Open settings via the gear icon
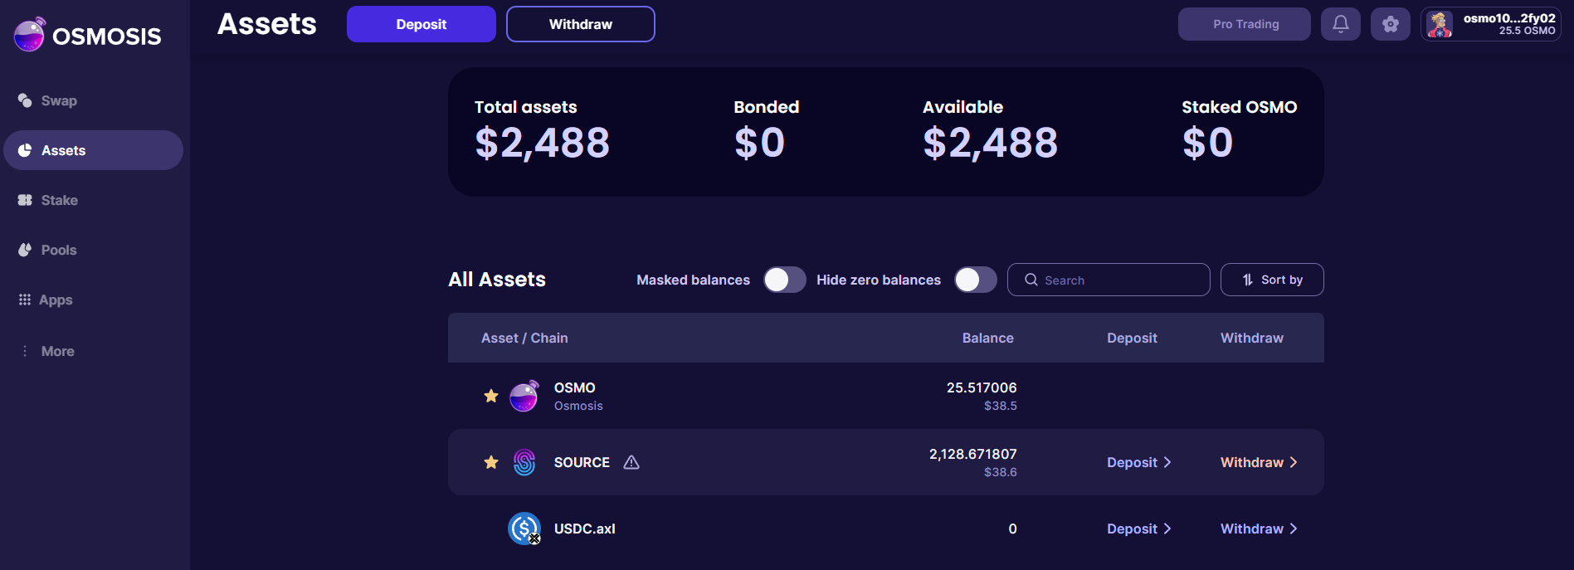The height and width of the screenshot is (570, 1574). tap(1390, 24)
